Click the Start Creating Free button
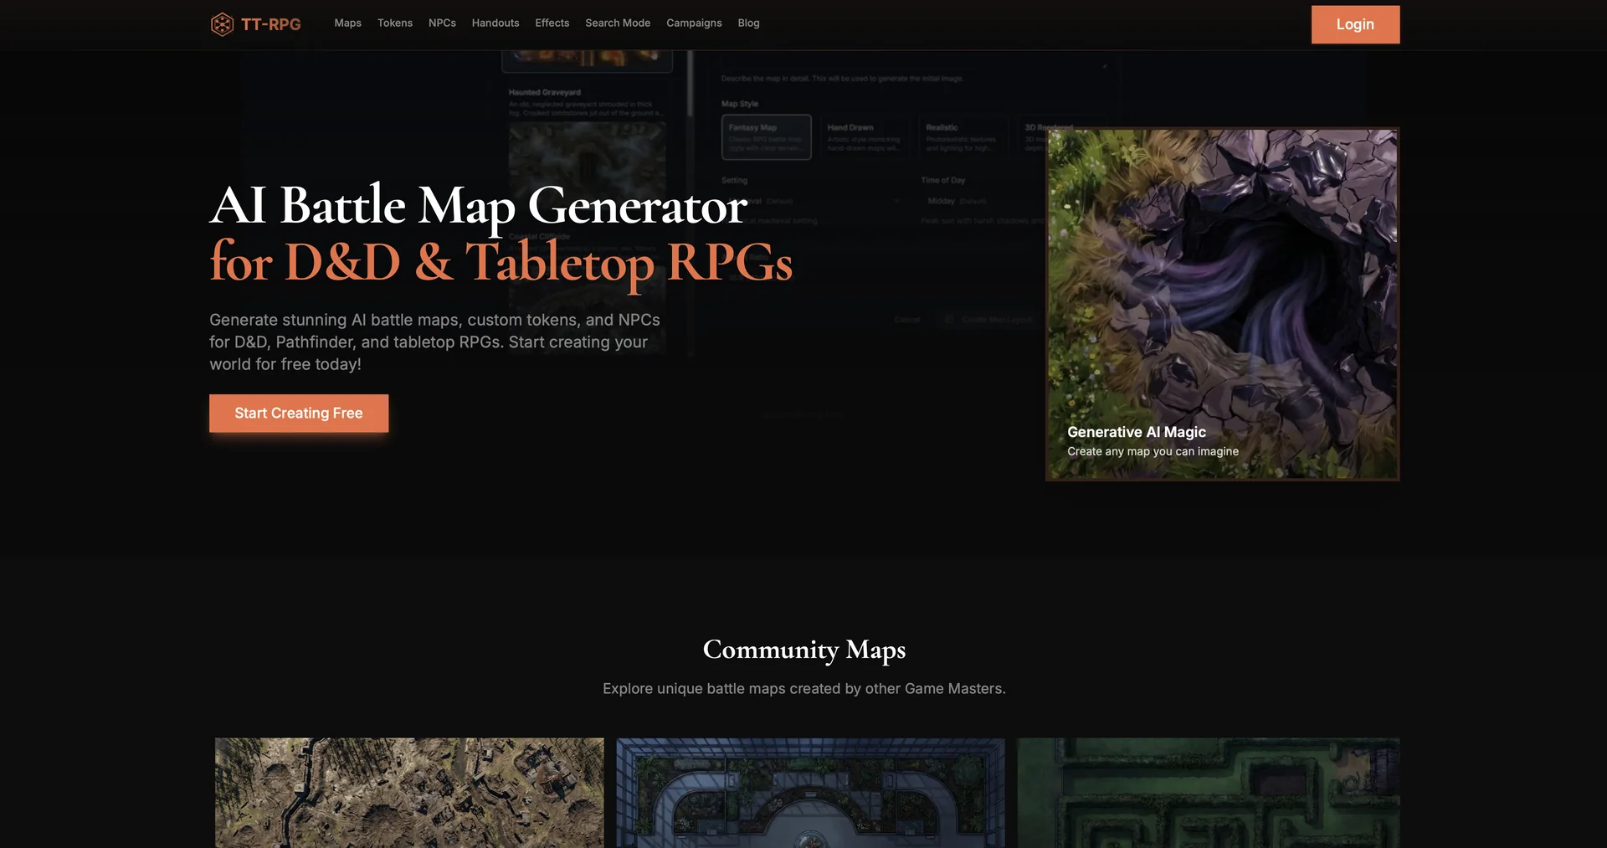1607x848 pixels. click(x=299, y=414)
